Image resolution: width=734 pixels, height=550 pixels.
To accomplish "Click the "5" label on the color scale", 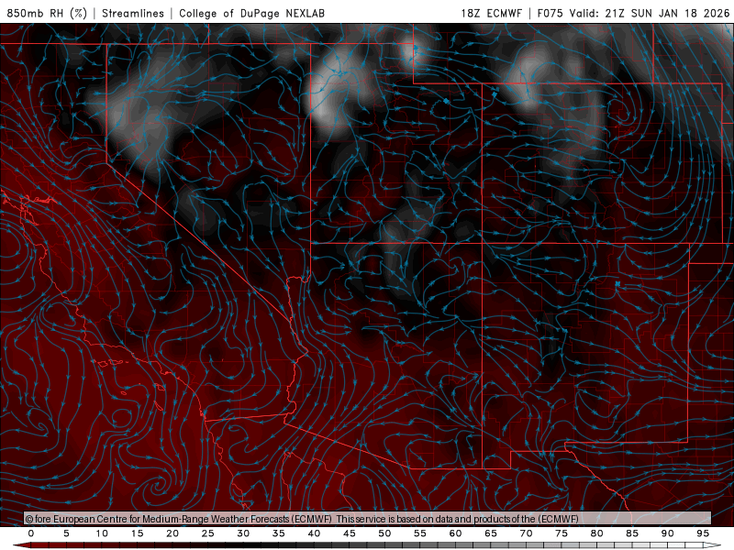I will 66,533.
